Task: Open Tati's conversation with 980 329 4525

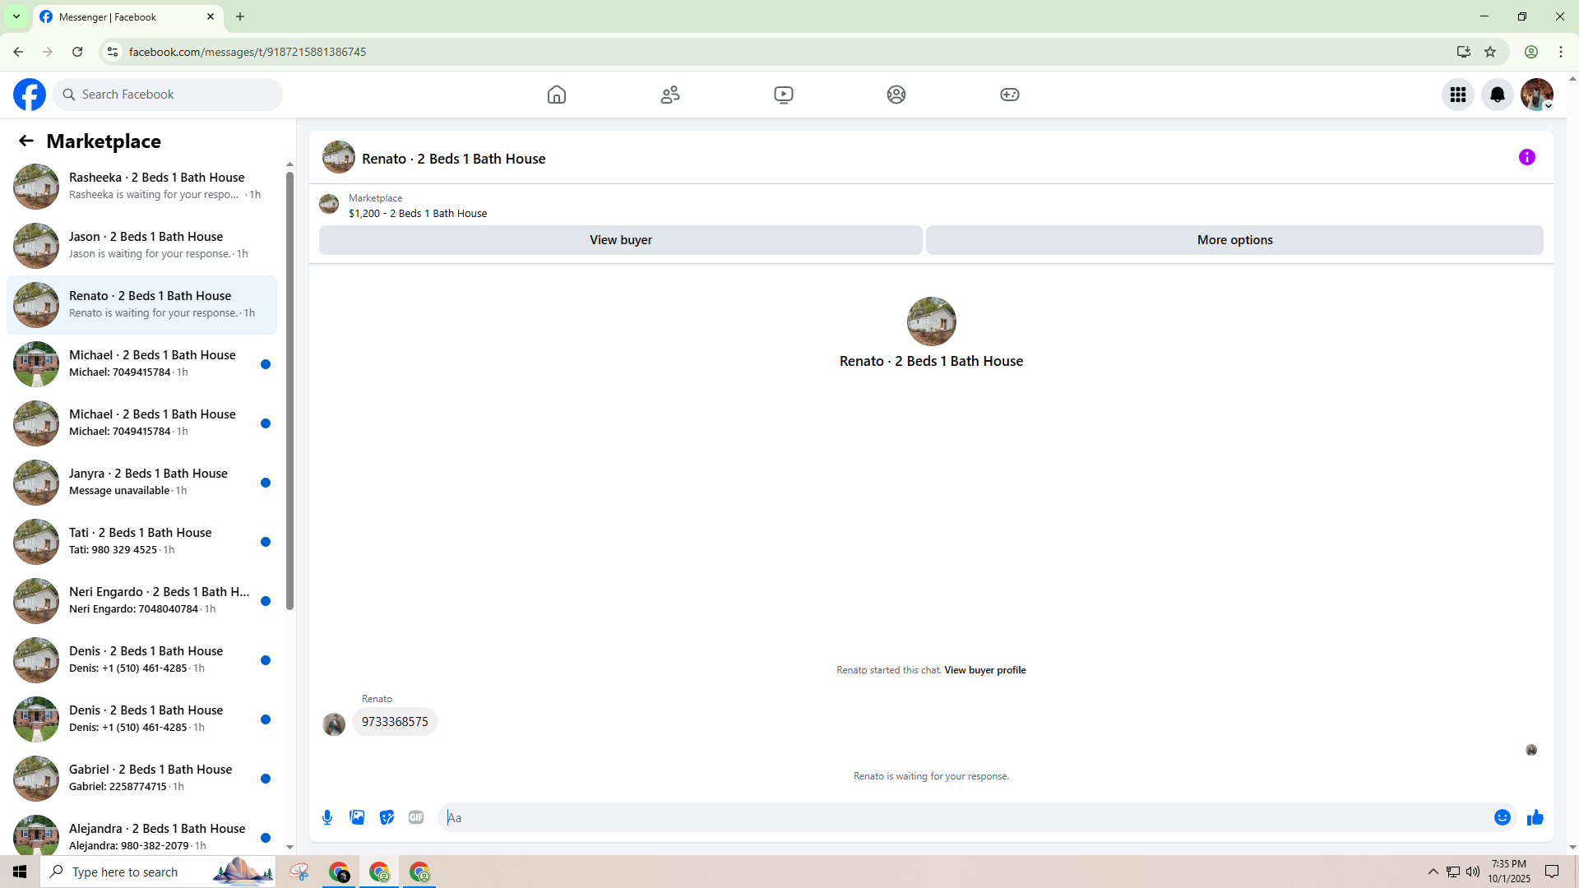Action: [141, 542]
